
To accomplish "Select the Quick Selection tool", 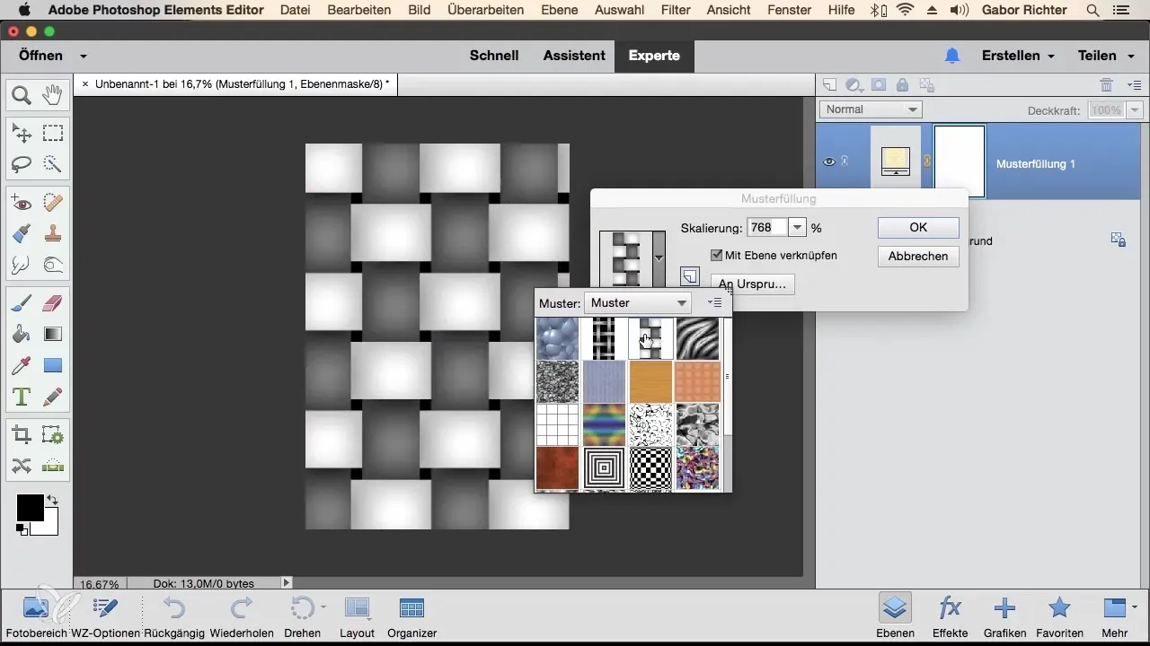I will tap(53, 164).
